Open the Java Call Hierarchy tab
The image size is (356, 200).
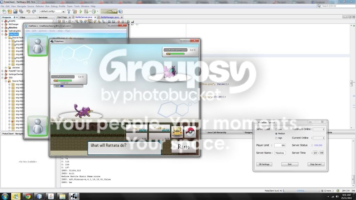pyautogui.click(x=217, y=132)
